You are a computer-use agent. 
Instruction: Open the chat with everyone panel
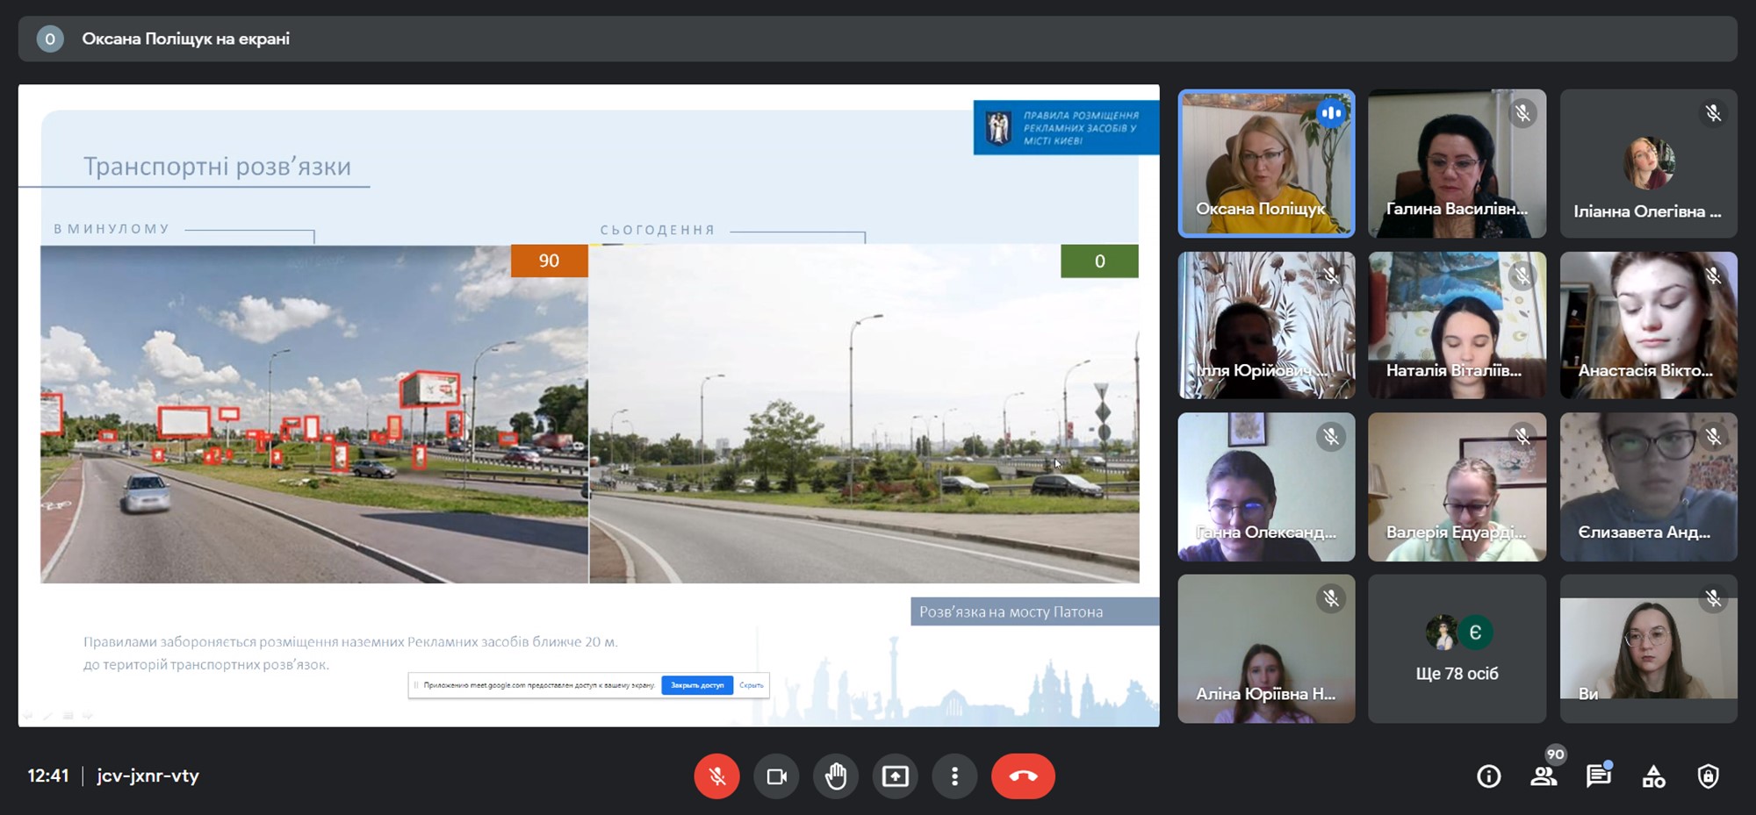click(1598, 776)
